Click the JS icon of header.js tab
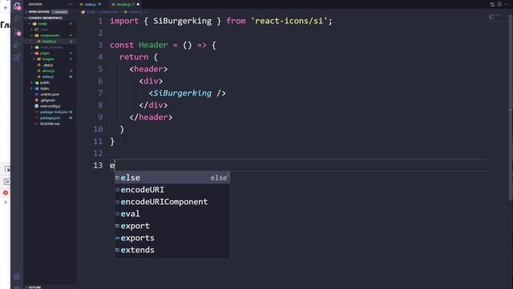513x289 pixels. (113, 5)
